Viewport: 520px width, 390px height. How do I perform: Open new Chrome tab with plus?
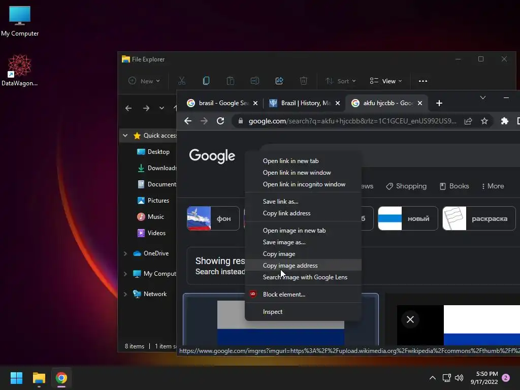tap(439, 103)
